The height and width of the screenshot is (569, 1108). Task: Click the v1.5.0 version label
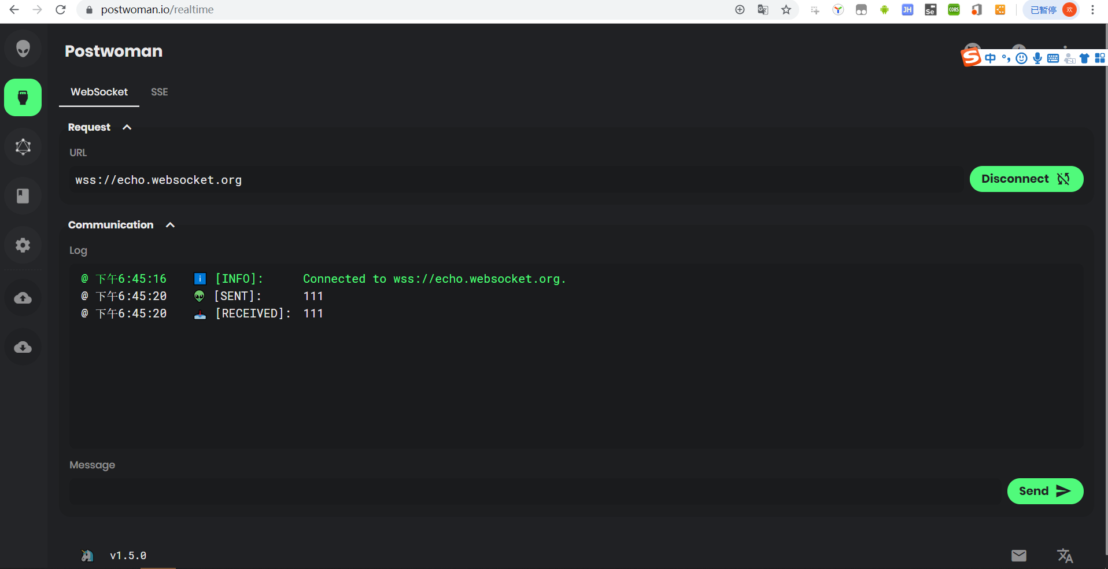pos(128,556)
